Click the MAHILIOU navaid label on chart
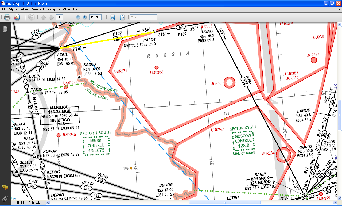Screen dimensions: 342x206 59,108
